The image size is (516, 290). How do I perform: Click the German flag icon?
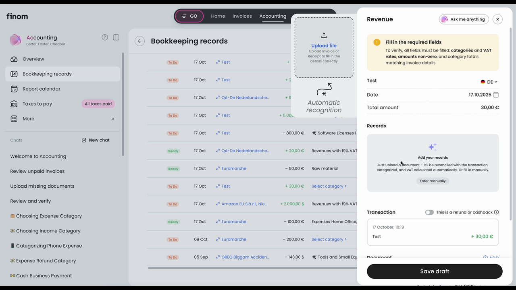[483, 82]
